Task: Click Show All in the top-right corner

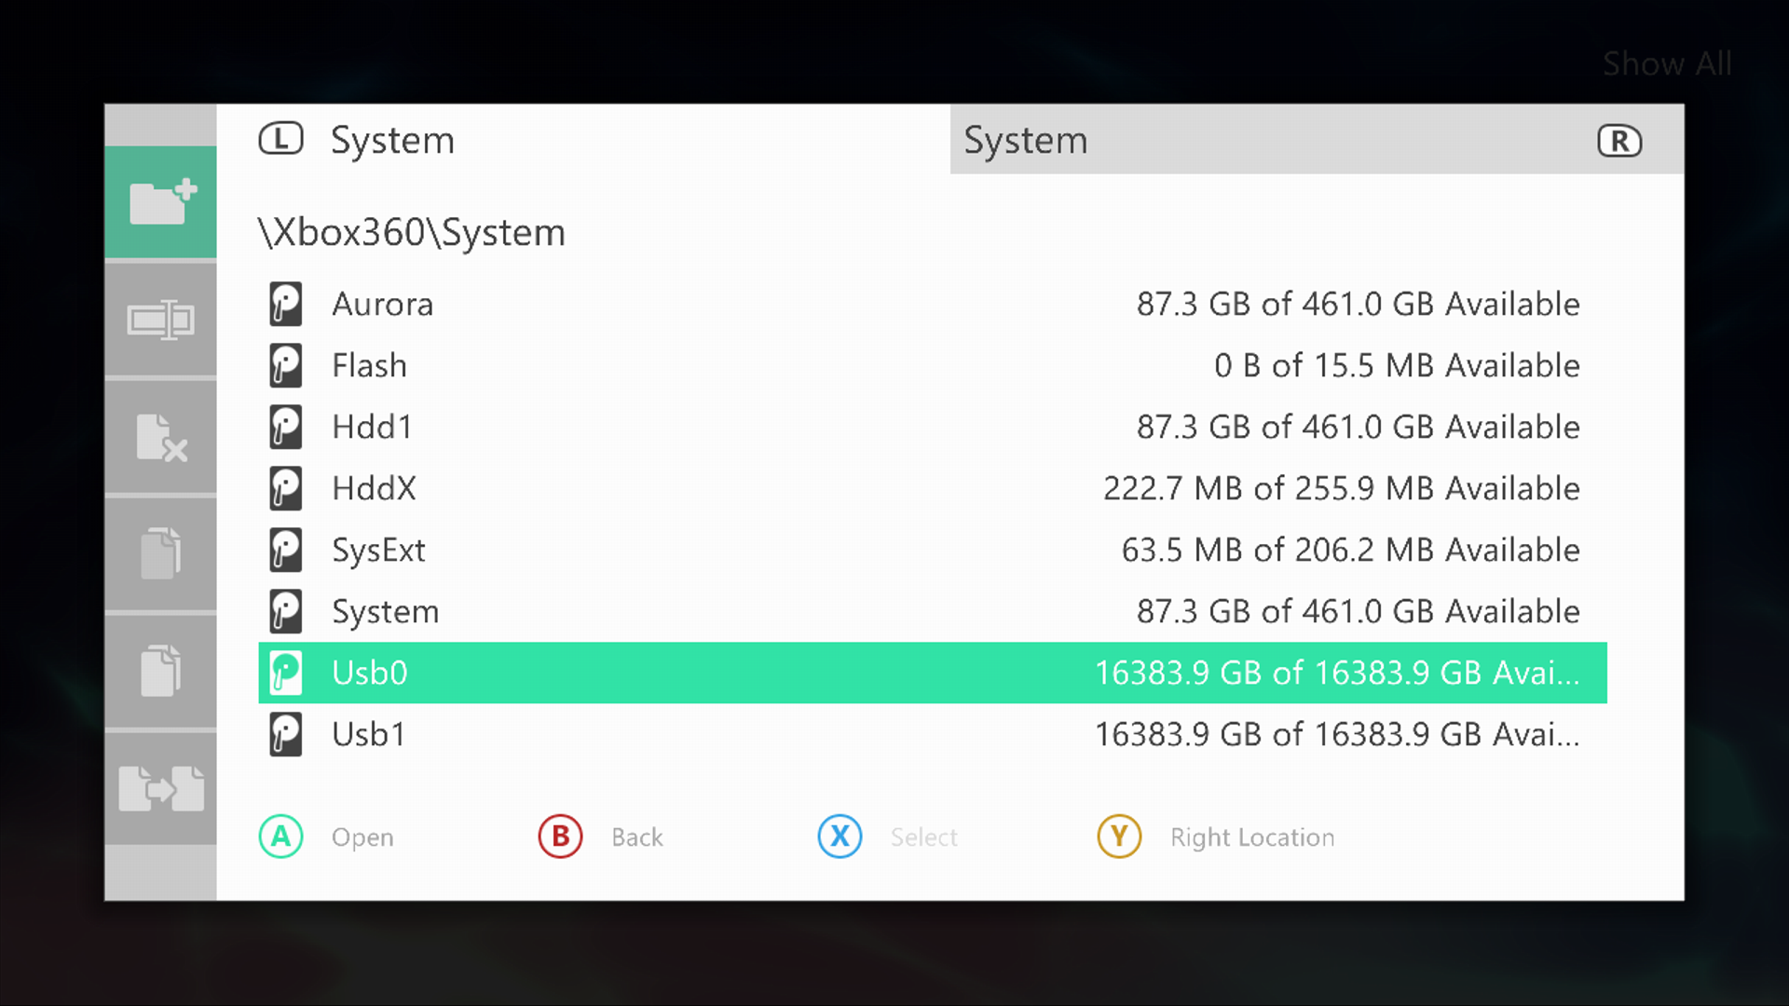Action: pos(1666,62)
